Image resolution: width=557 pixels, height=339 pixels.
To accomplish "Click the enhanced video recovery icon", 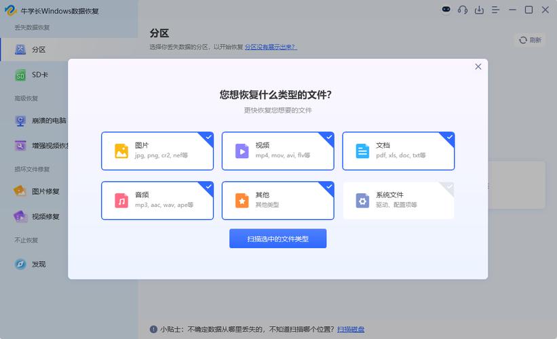I will tap(20, 146).
